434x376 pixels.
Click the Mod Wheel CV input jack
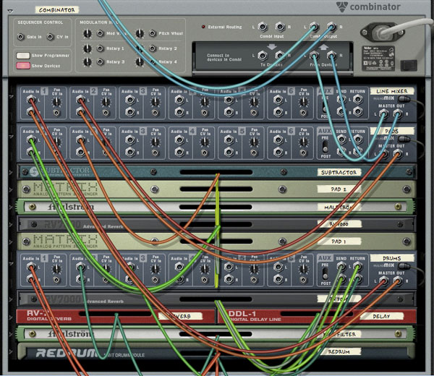click(101, 33)
